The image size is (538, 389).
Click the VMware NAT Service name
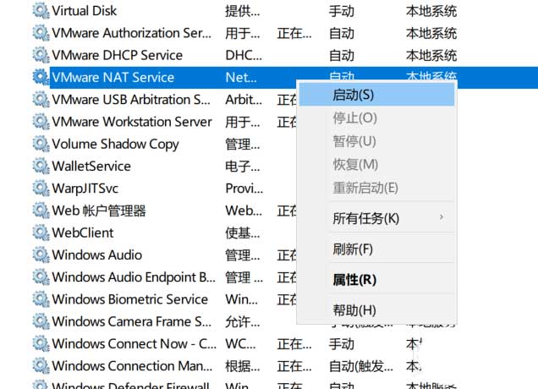click(x=113, y=78)
